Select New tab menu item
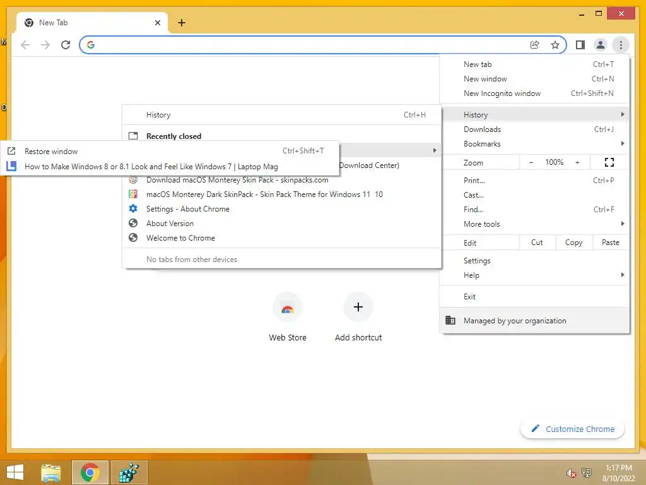 [x=534, y=64]
